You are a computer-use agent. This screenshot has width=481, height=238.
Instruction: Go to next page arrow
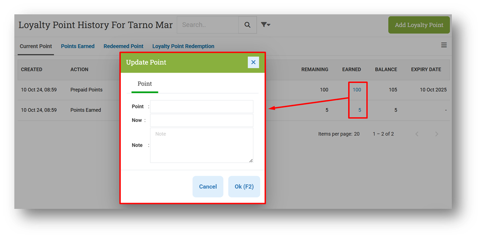[x=437, y=134]
